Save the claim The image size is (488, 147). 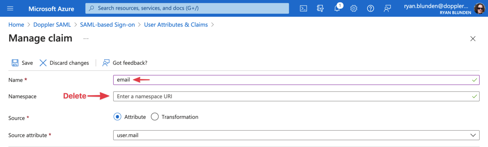22,63
